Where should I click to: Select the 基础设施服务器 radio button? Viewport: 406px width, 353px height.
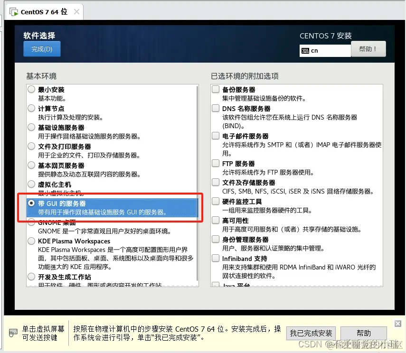point(31,127)
